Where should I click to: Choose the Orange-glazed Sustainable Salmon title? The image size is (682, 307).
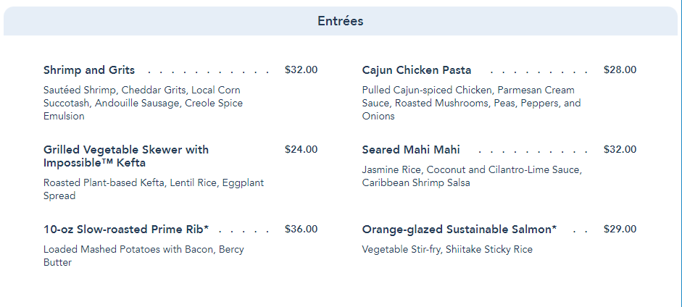[x=459, y=230]
